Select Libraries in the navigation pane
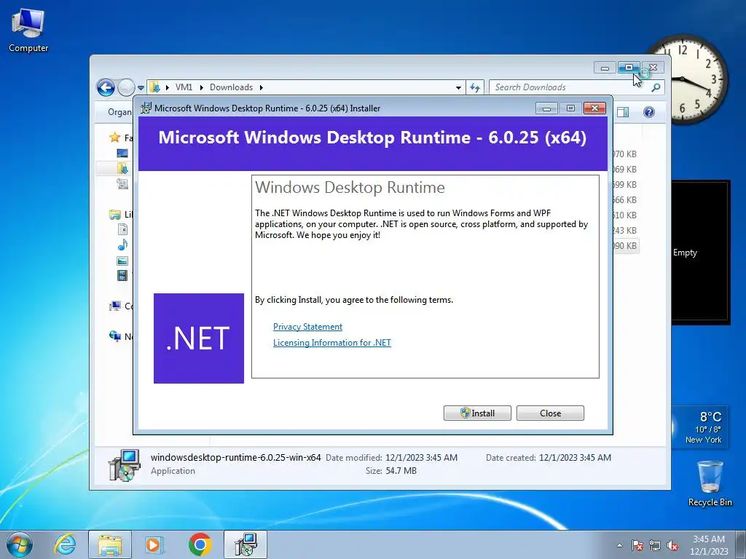This screenshot has height=559, width=746. (x=121, y=215)
